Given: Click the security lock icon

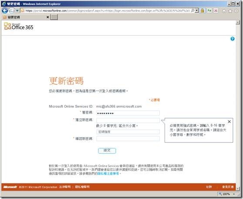Looking at the screenshot, I should coord(202,10).
